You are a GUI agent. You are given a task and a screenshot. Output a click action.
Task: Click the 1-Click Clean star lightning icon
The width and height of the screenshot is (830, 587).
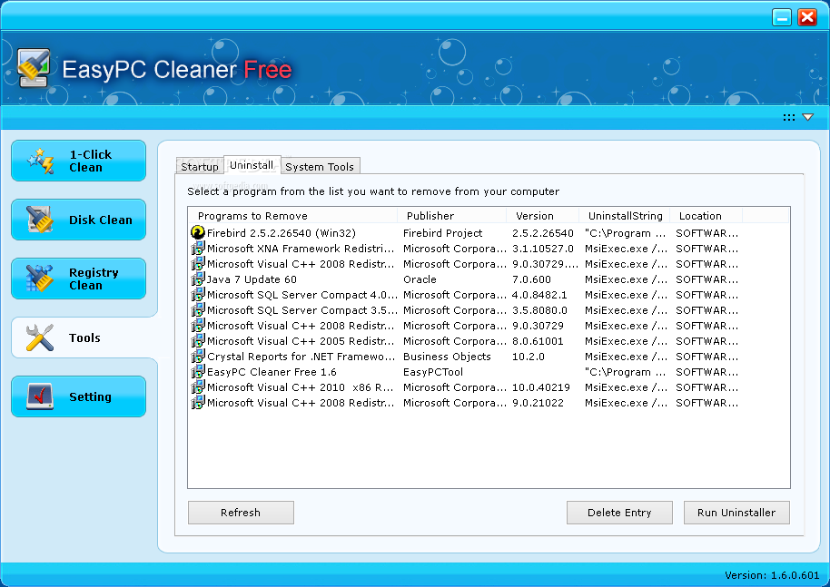41,161
